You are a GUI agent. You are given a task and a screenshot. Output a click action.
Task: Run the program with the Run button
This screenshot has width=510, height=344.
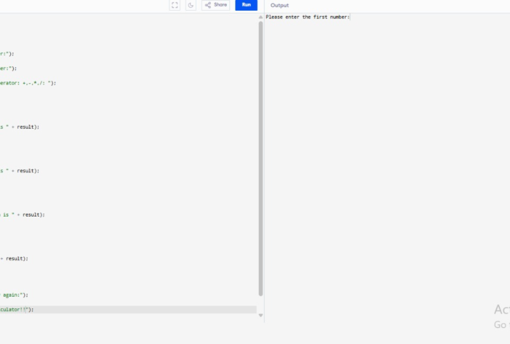[x=246, y=5]
